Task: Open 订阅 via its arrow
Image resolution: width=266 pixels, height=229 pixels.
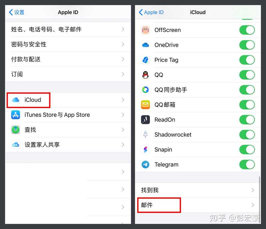Action: pos(123,74)
